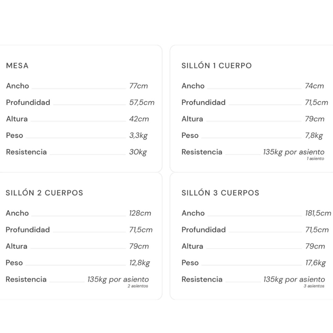The image size is (333, 333).
Task: Select the 7,8kg weight value
Action: click(x=314, y=136)
